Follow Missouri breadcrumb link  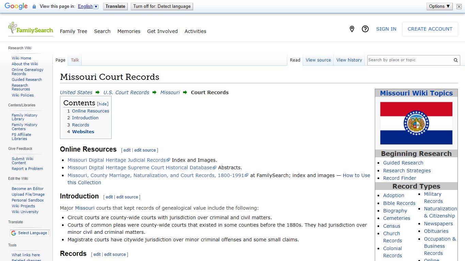click(x=170, y=92)
